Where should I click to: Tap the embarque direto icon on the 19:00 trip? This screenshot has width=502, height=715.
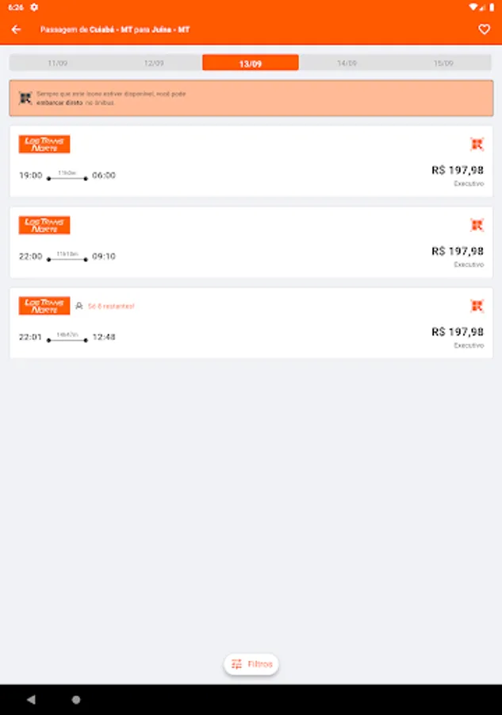tap(477, 144)
